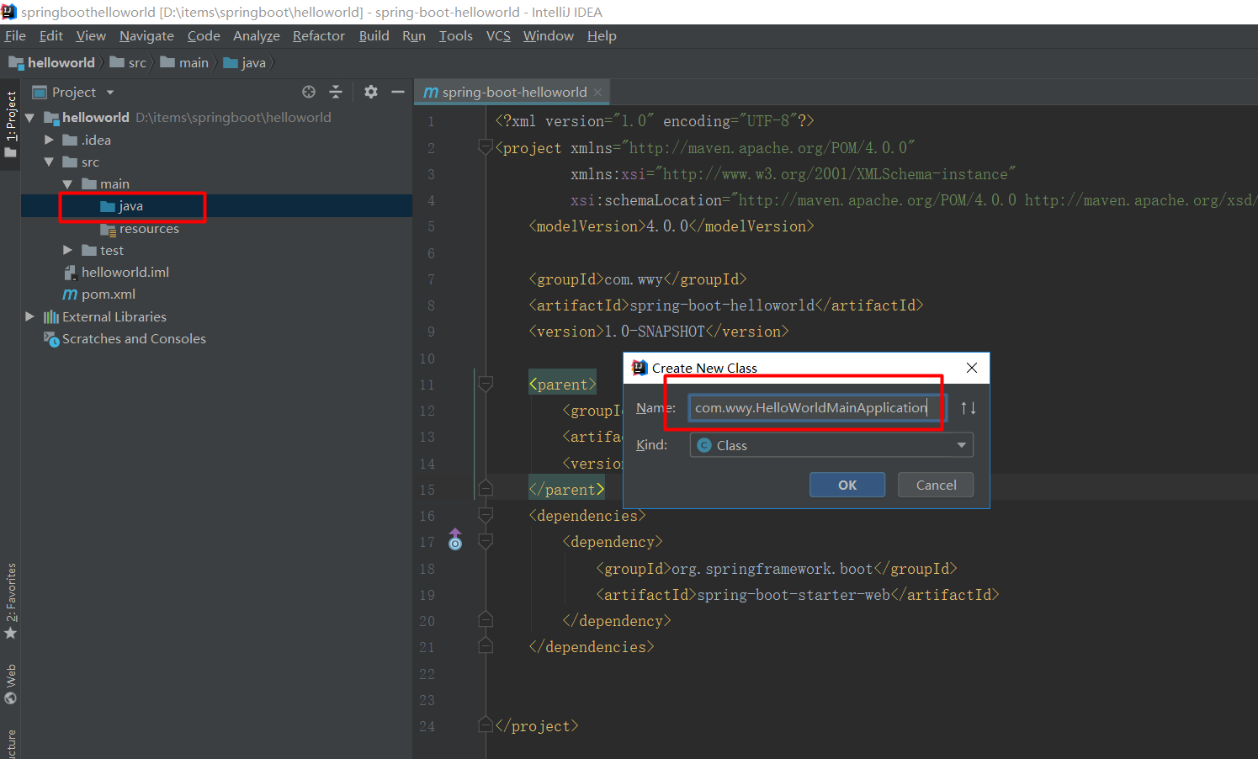Click fold marker at line 11 parent tag
1258x759 pixels.
486,385
